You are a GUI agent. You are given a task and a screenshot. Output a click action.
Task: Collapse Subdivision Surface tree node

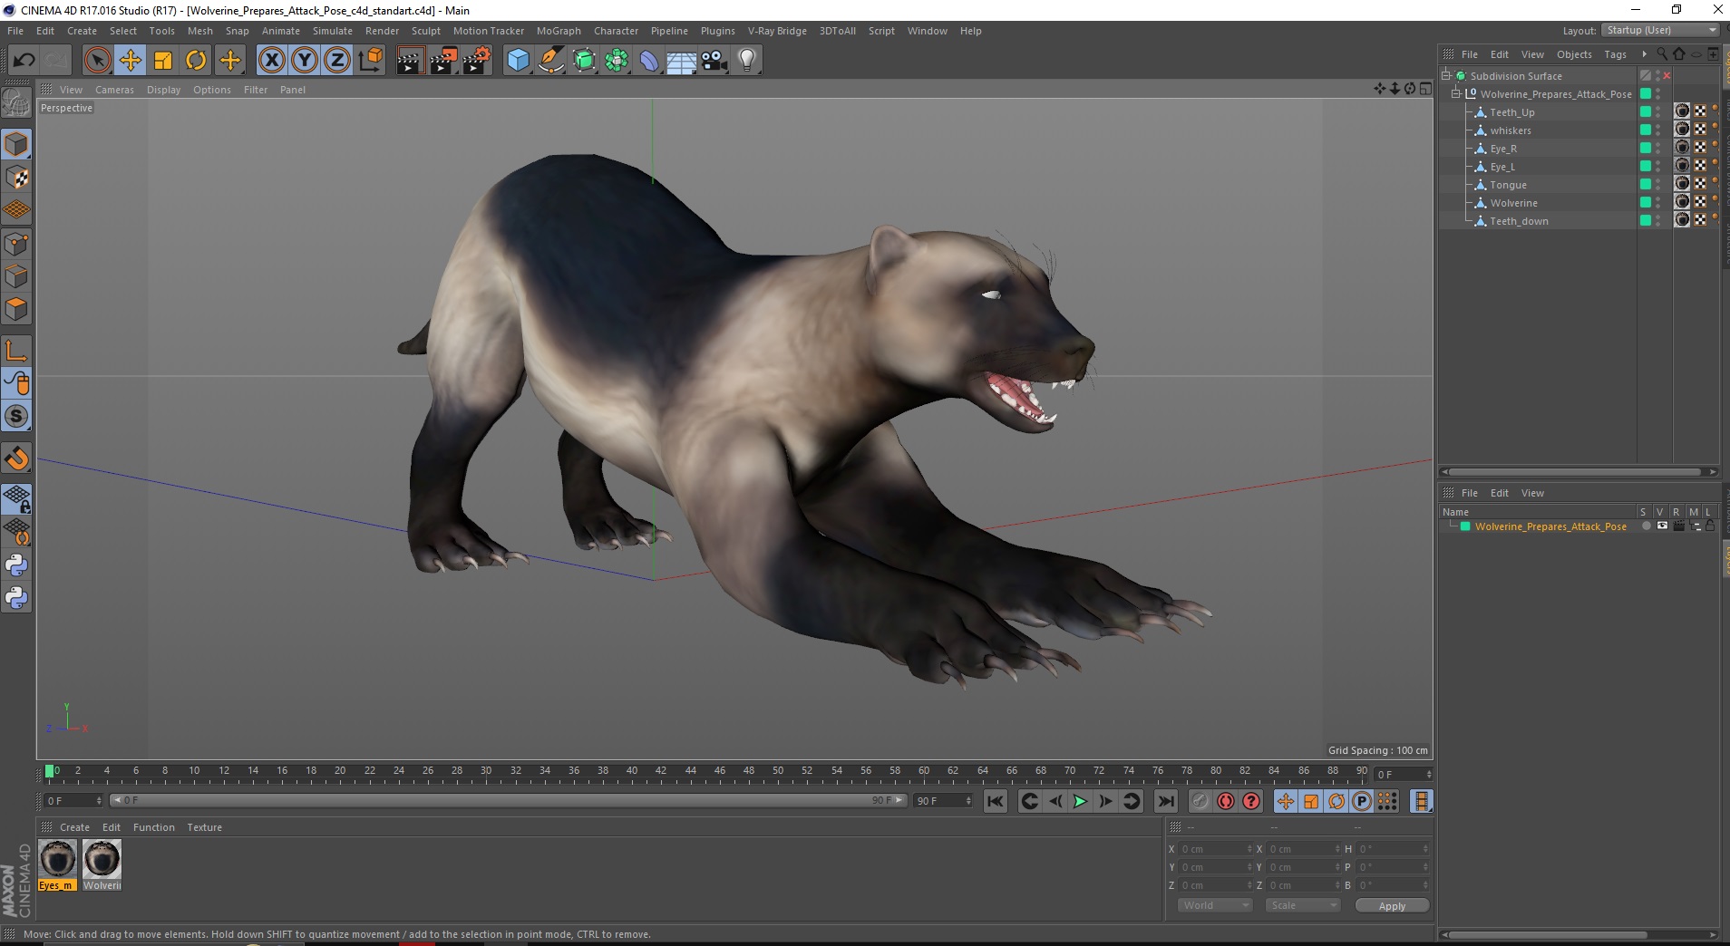click(x=1447, y=76)
